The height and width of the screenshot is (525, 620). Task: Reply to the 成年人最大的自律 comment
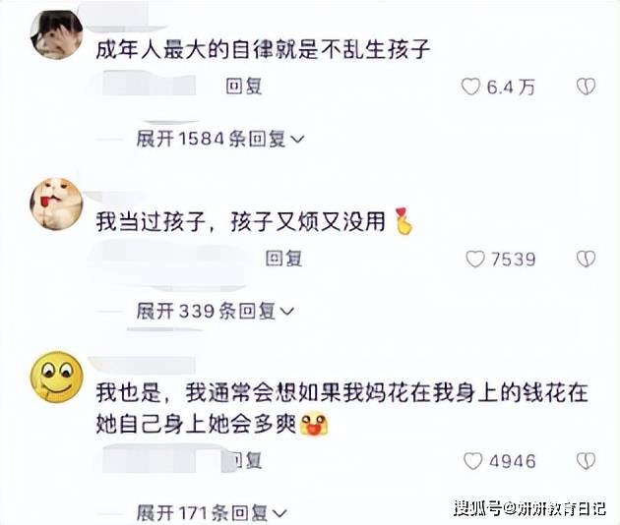point(244,86)
